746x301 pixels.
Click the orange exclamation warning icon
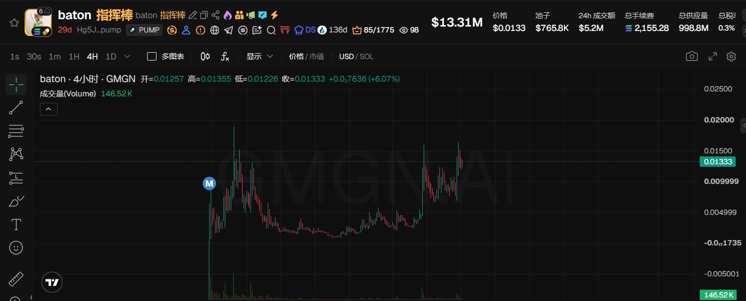pyautogui.click(x=200, y=30)
